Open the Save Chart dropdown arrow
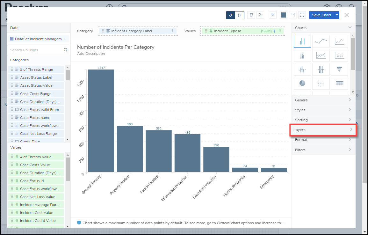This screenshot has height=235, width=368. [337, 15]
